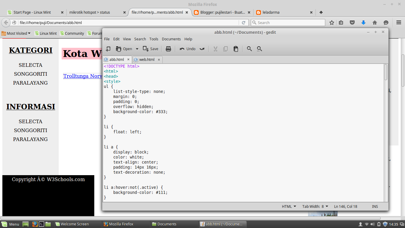The image size is (405, 228).
Task: Open the Firefox hamburger menu
Action: 399,23
